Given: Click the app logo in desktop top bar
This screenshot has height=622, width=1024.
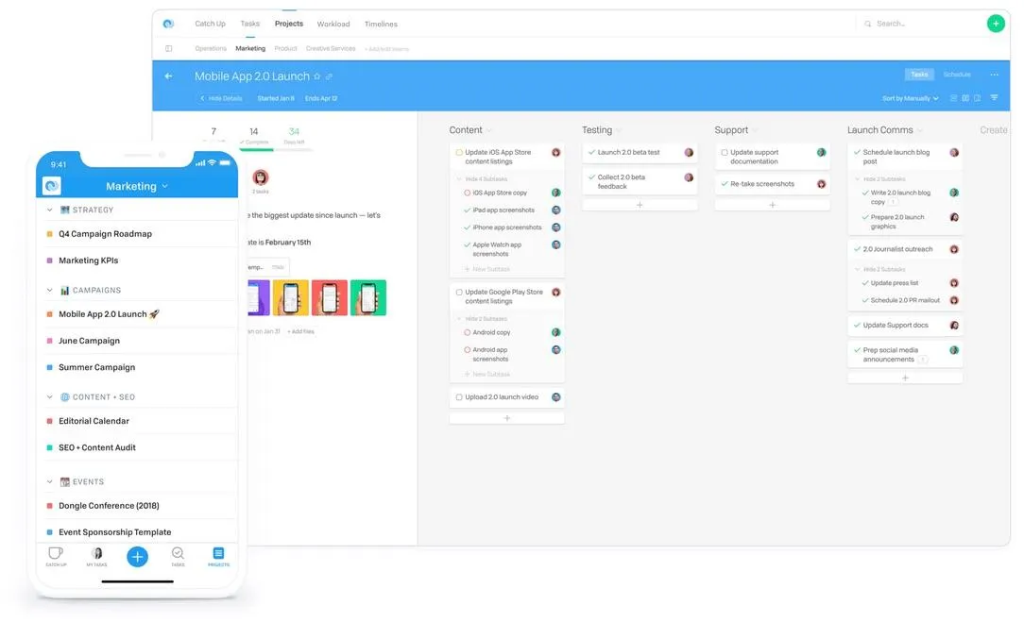Looking at the screenshot, I should [x=168, y=24].
